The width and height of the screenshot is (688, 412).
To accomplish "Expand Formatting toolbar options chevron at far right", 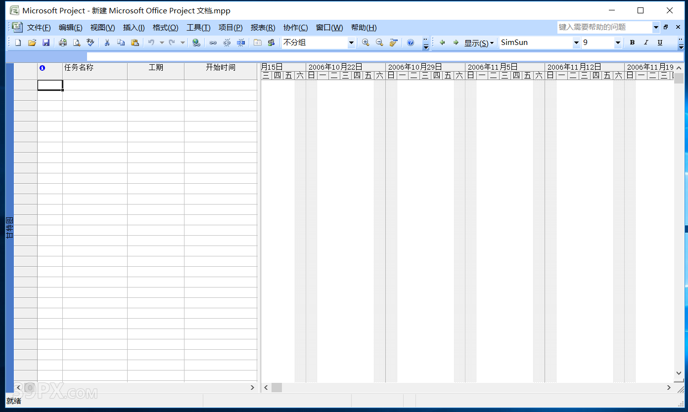I will click(681, 43).
